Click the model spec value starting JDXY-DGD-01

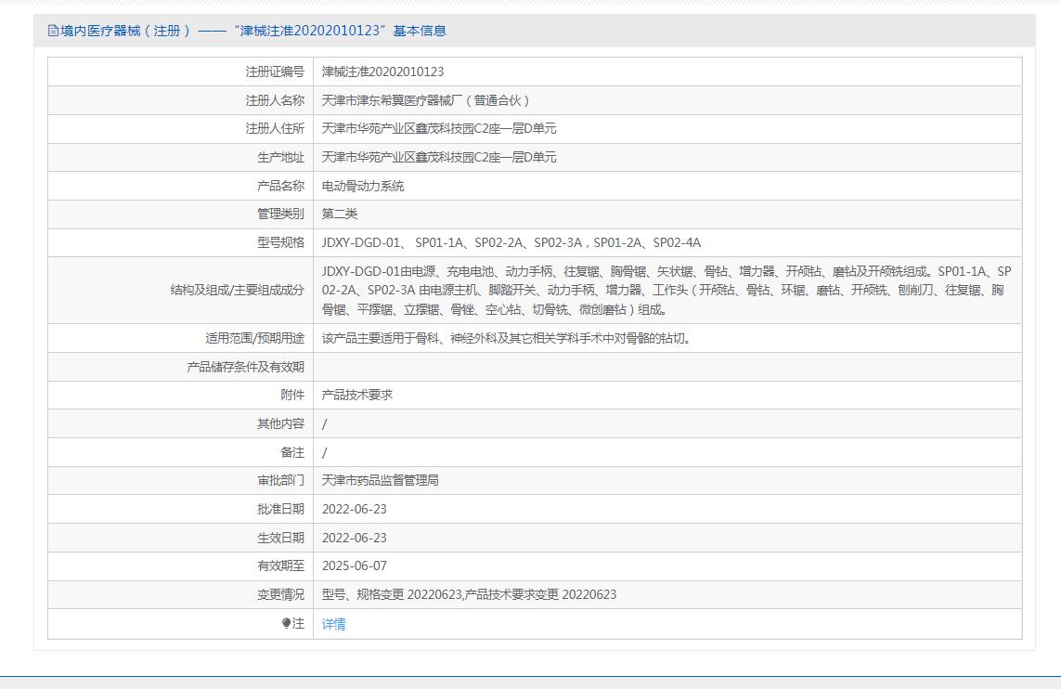[x=511, y=243]
